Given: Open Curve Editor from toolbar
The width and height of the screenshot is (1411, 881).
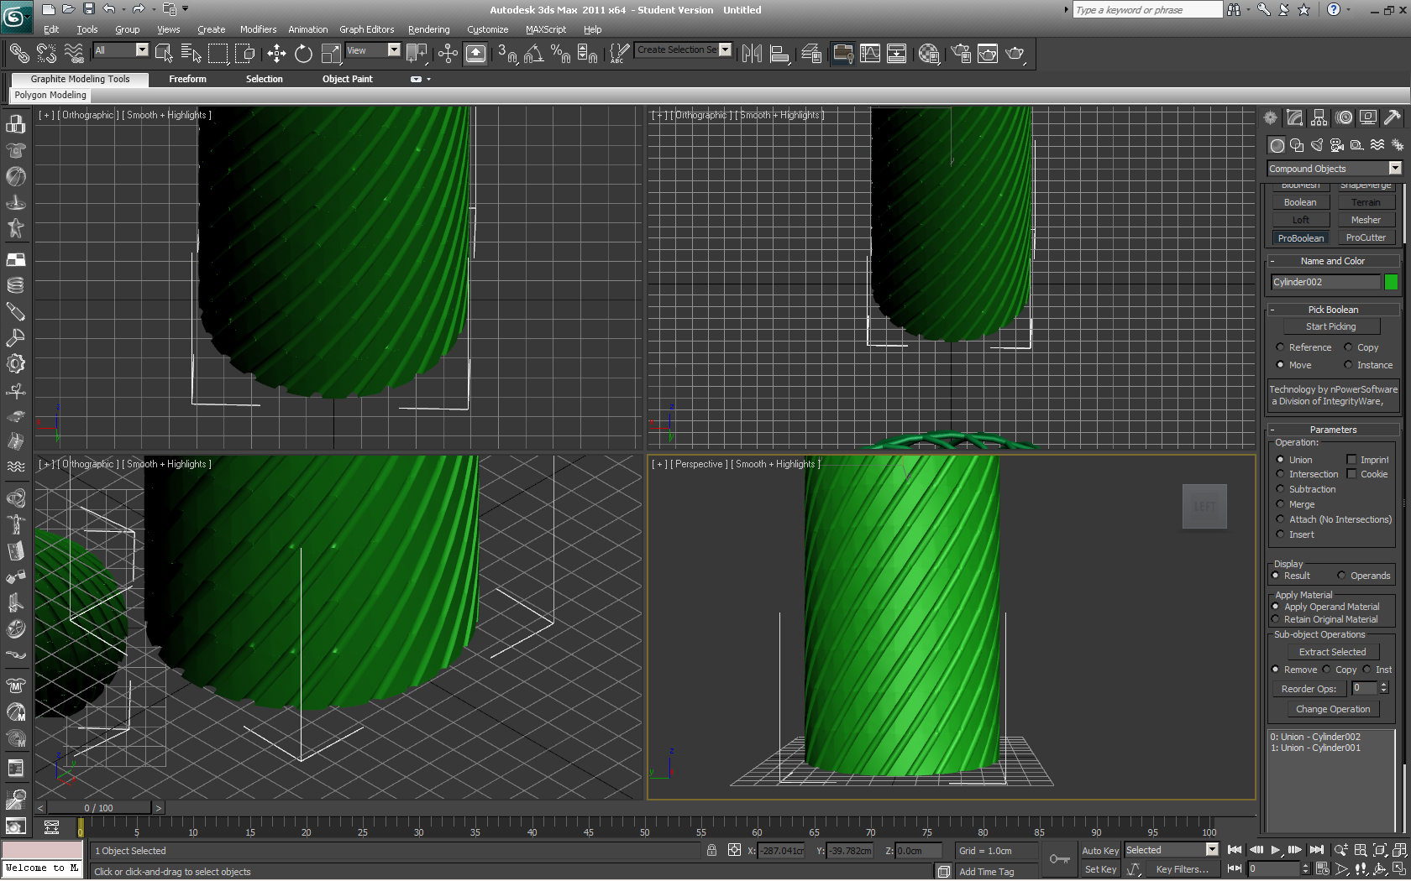Looking at the screenshot, I should pos(870,54).
